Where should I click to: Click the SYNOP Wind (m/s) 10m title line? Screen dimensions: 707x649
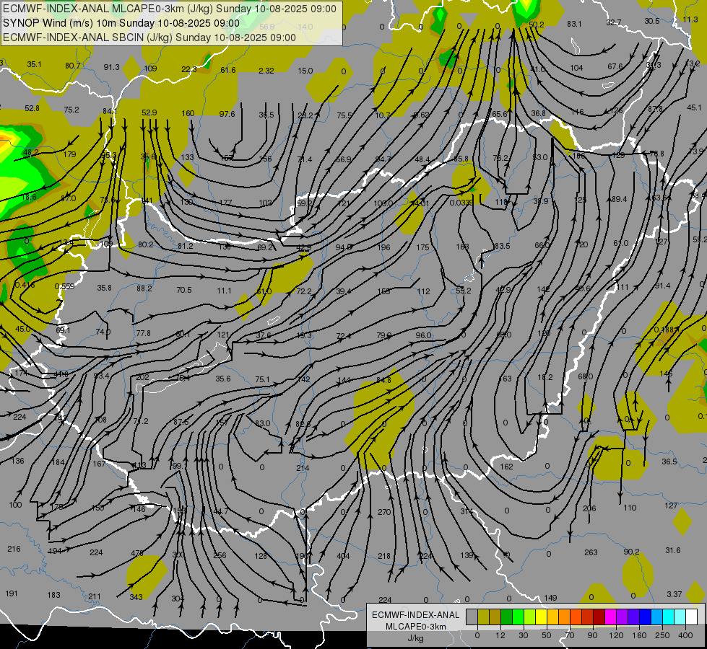coord(121,23)
